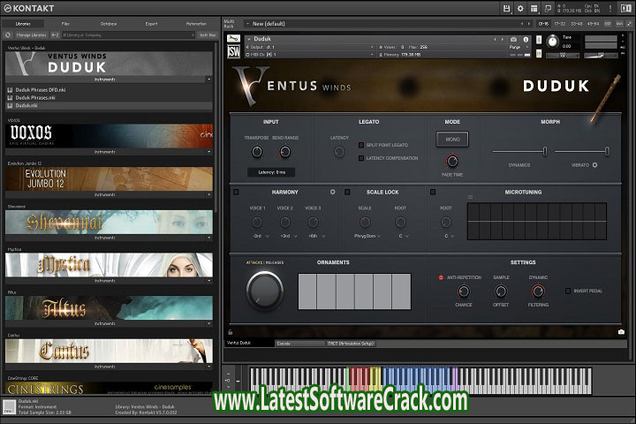The image size is (636, 424).
Task: Click the Manage Libraries button
Action: pyautogui.click(x=33, y=34)
